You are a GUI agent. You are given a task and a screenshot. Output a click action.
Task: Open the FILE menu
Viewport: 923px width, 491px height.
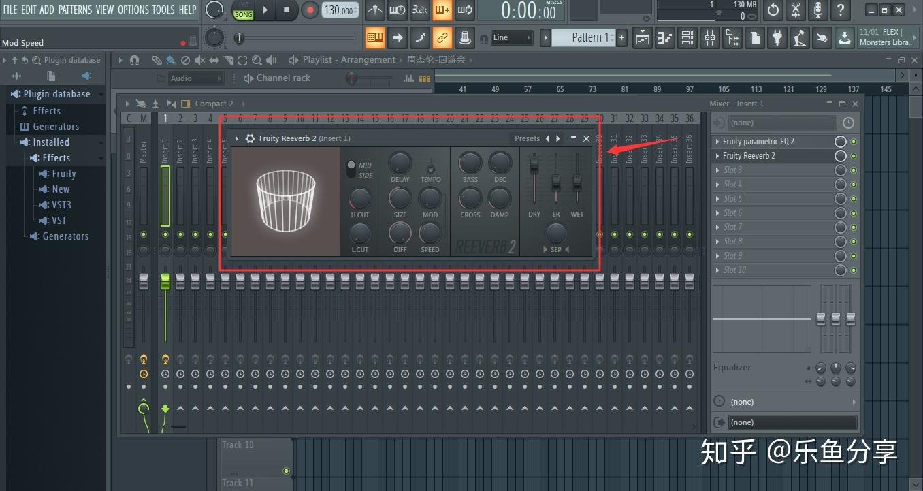coord(10,10)
